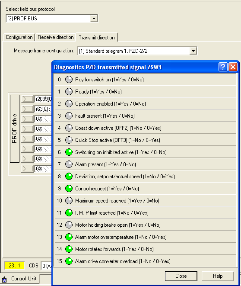
Task: Click the bit 10 Maximum speed reached LED
Action: (x=69, y=201)
